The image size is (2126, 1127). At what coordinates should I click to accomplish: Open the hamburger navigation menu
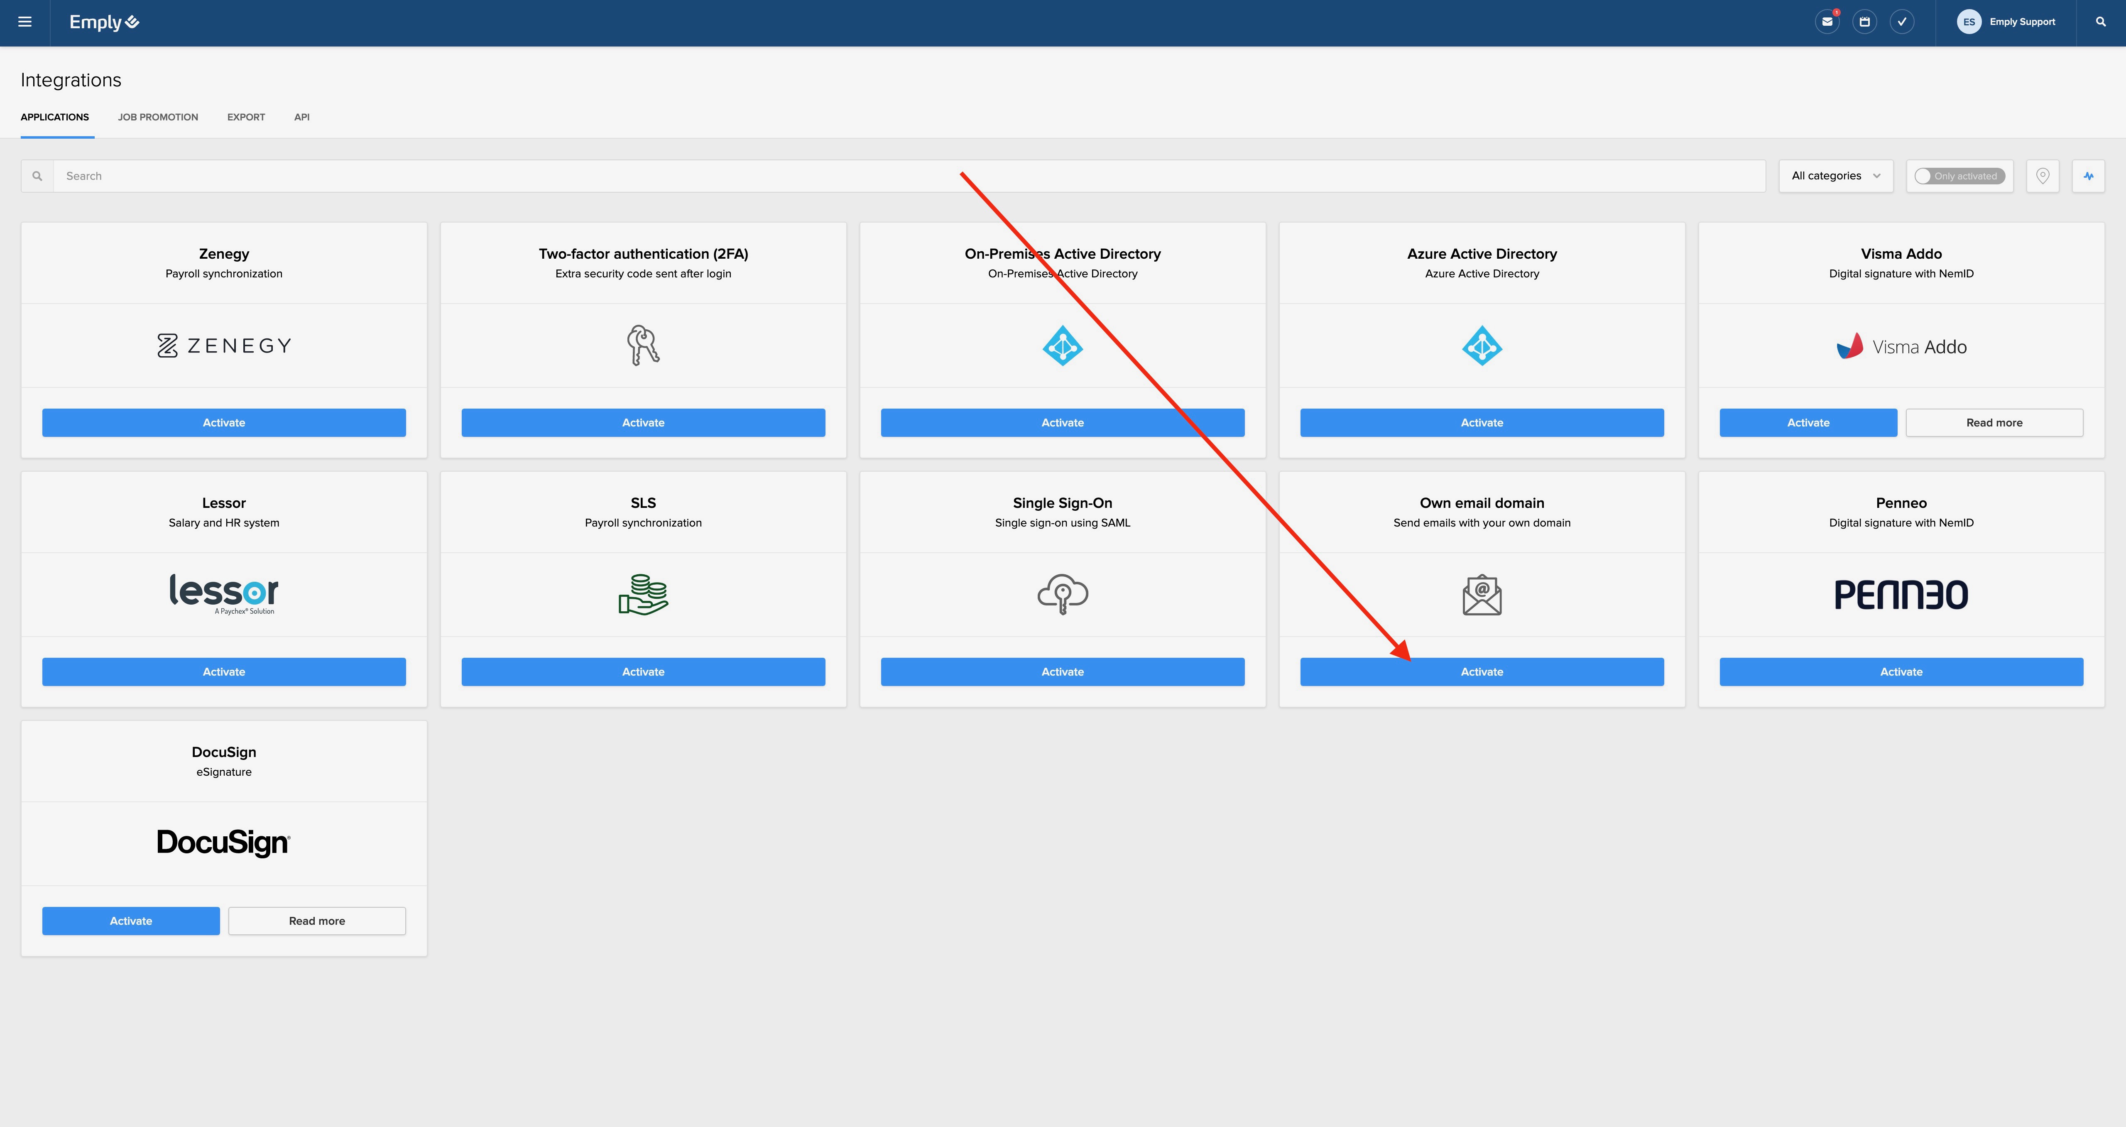(25, 22)
